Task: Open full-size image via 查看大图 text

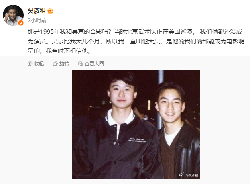Action: (94, 64)
